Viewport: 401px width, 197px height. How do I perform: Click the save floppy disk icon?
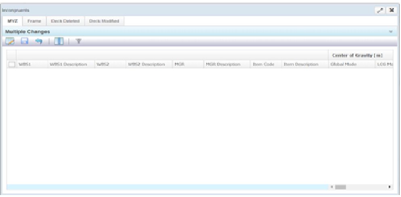[25, 41]
